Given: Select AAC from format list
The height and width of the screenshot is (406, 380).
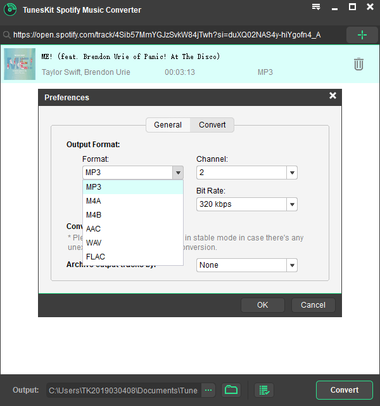Looking at the screenshot, I should (133, 229).
